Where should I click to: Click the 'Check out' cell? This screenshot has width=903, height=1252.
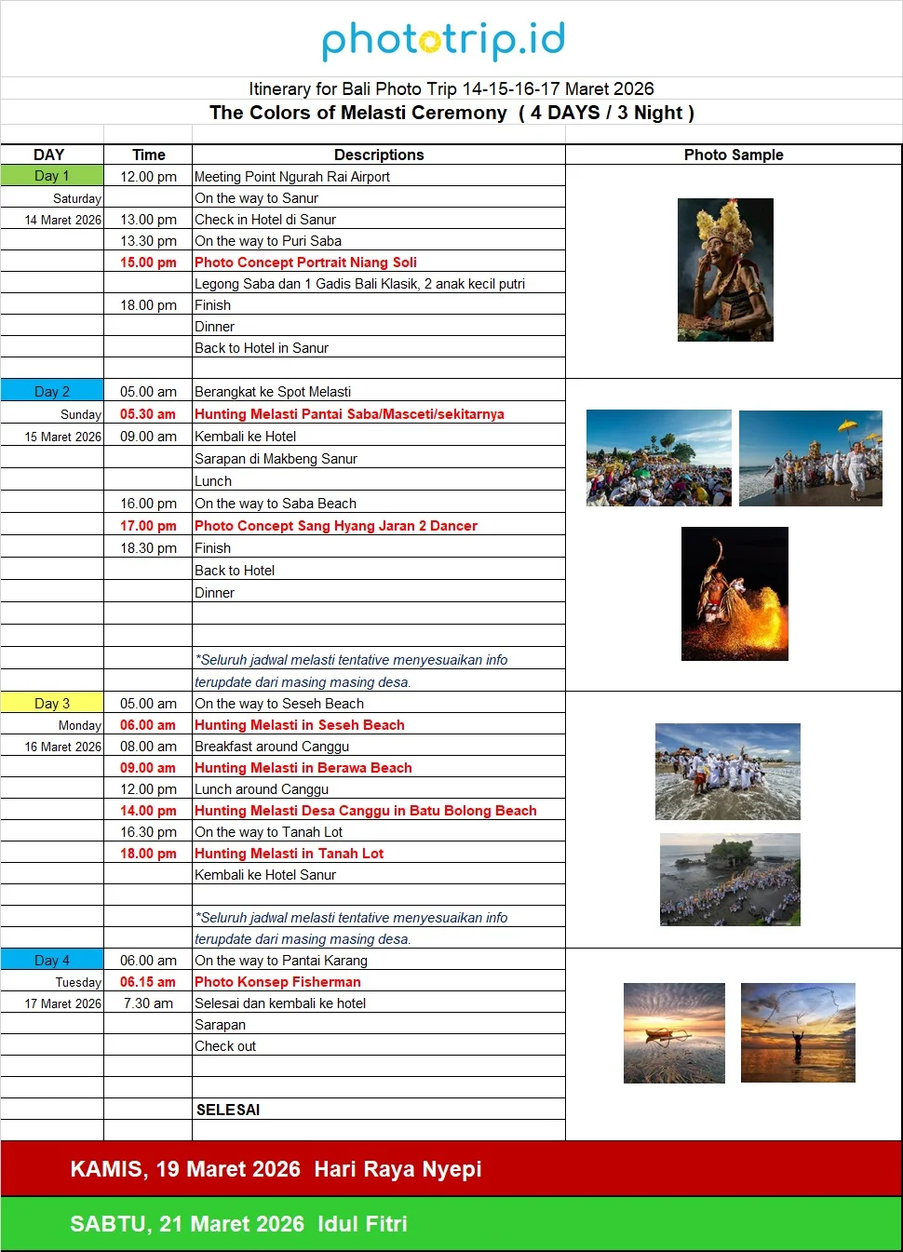pyautogui.click(x=379, y=1045)
